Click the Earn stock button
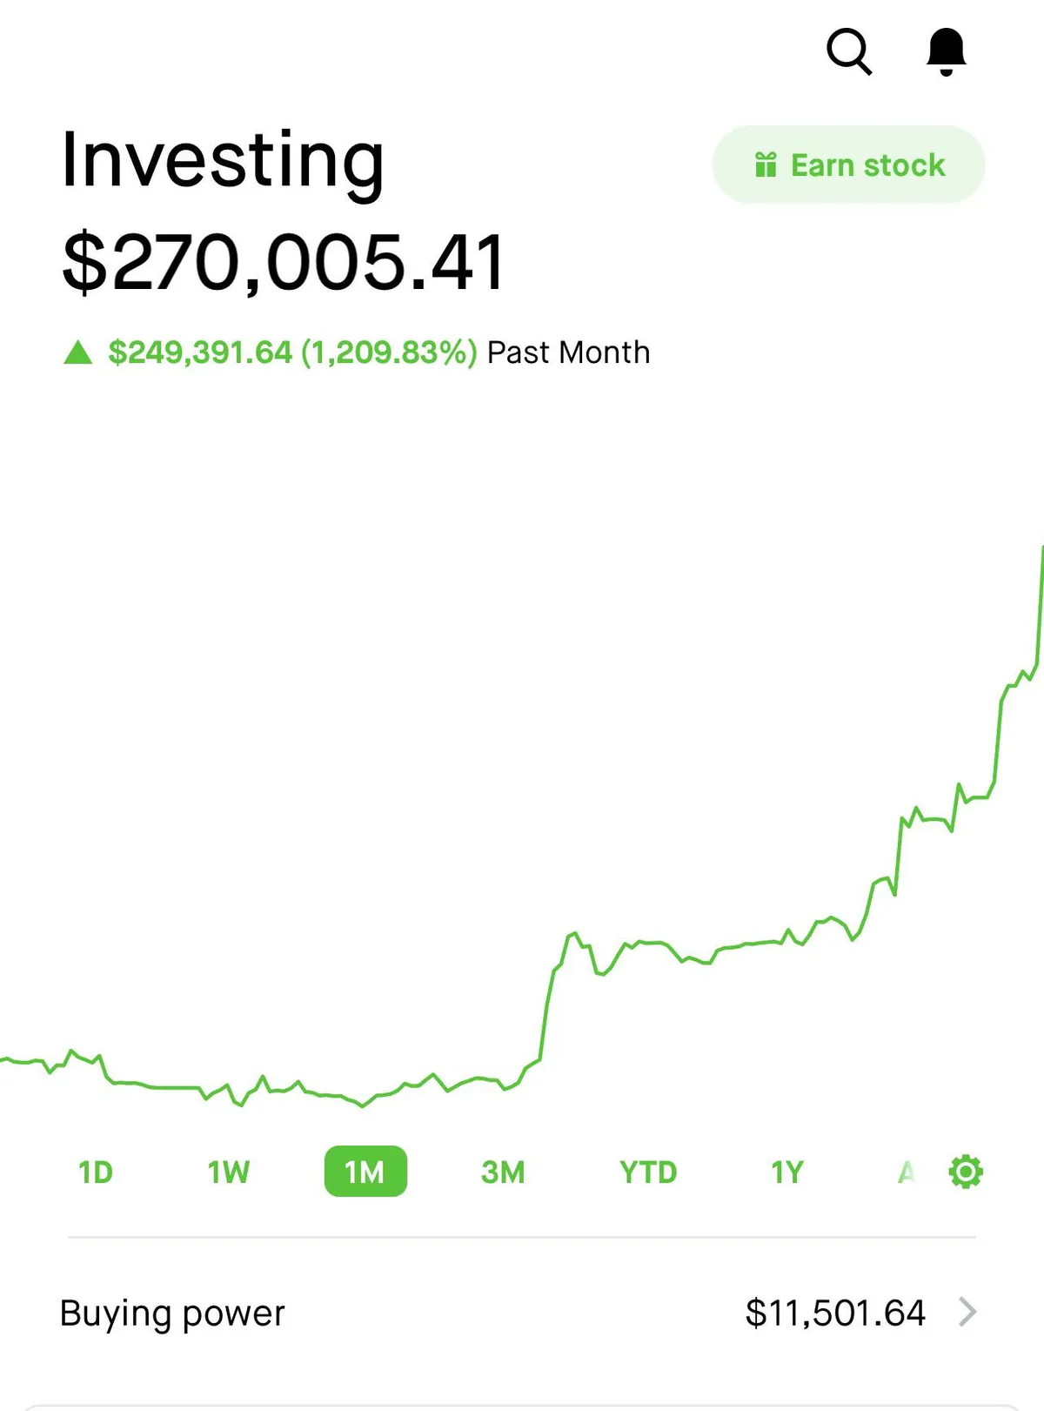 click(848, 165)
